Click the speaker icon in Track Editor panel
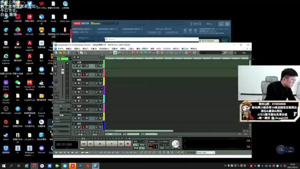Screen dimensions: 300x169 [67, 63]
